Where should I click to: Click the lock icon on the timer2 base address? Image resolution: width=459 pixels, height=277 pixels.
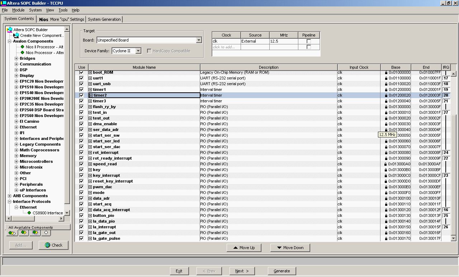[x=386, y=95]
